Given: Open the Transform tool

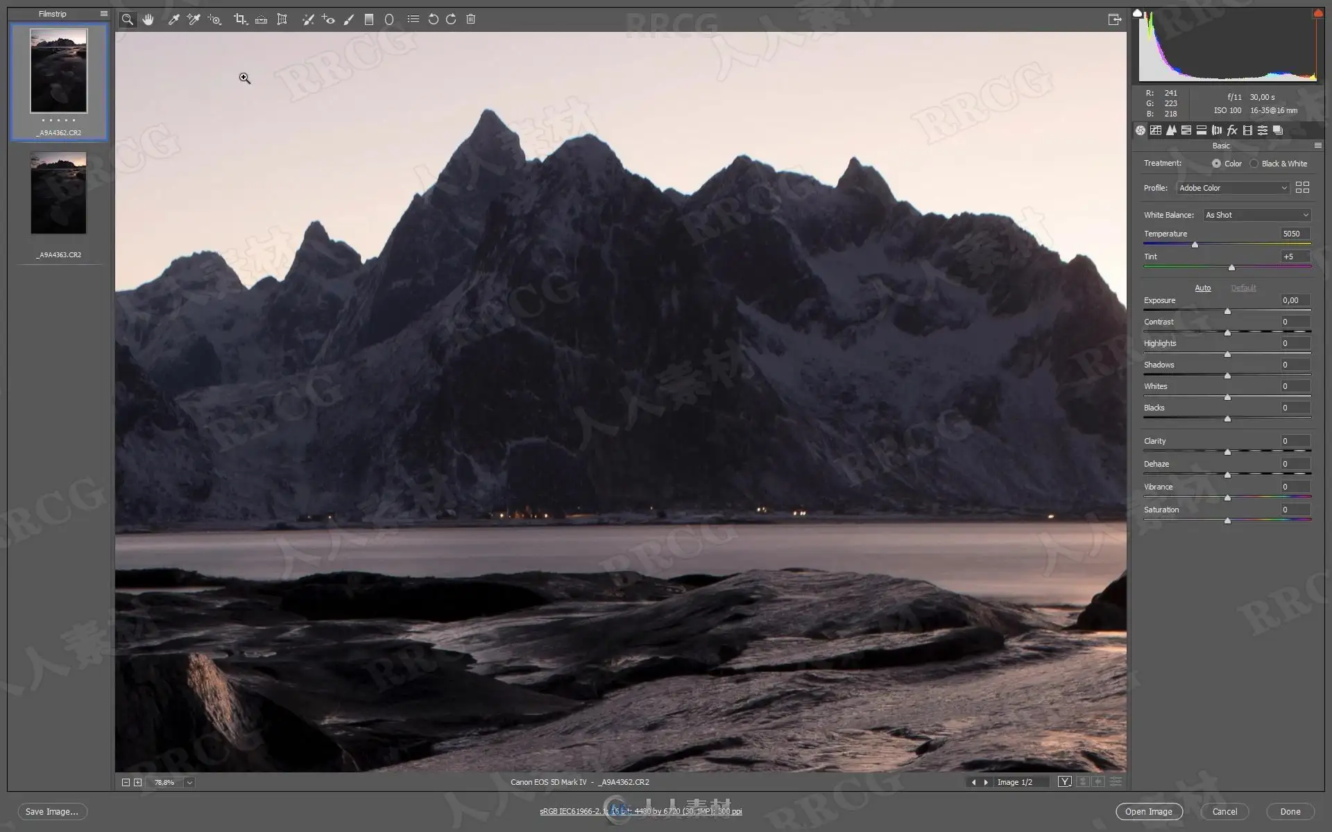Looking at the screenshot, I should click(282, 19).
